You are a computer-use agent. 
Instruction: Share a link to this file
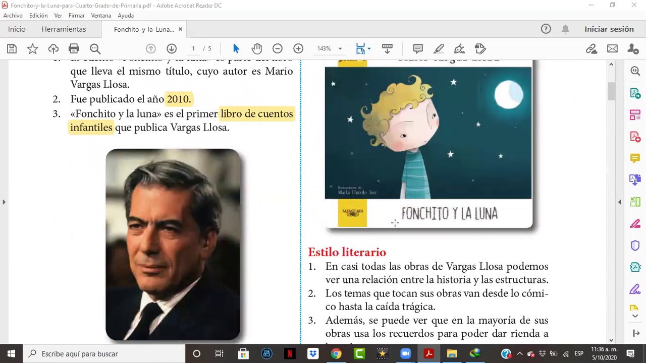pyautogui.click(x=591, y=49)
